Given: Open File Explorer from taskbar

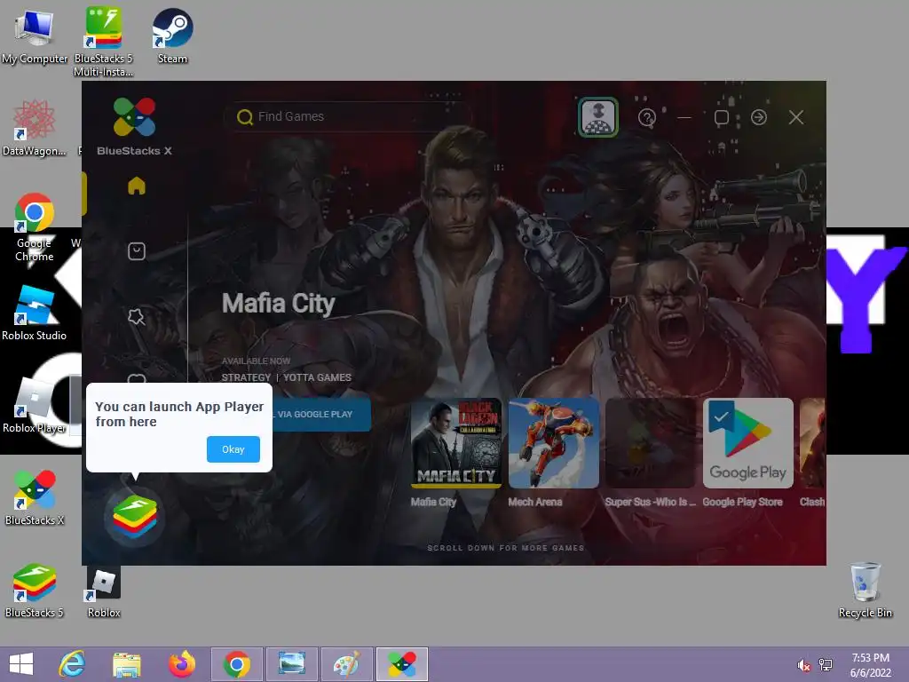Looking at the screenshot, I should (x=126, y=664).
